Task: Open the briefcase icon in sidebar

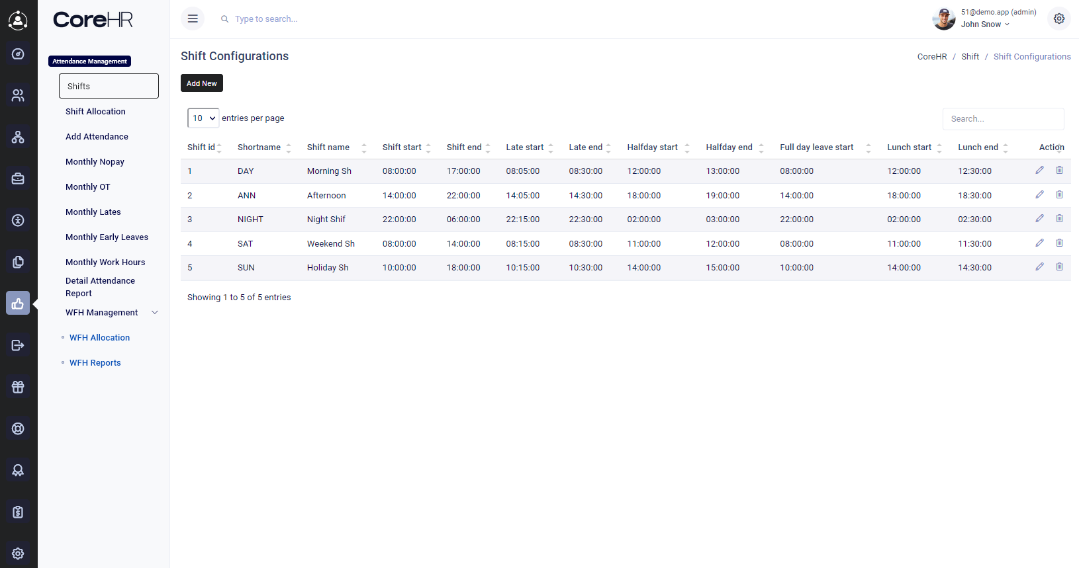Action: click(x=18, y=179)
